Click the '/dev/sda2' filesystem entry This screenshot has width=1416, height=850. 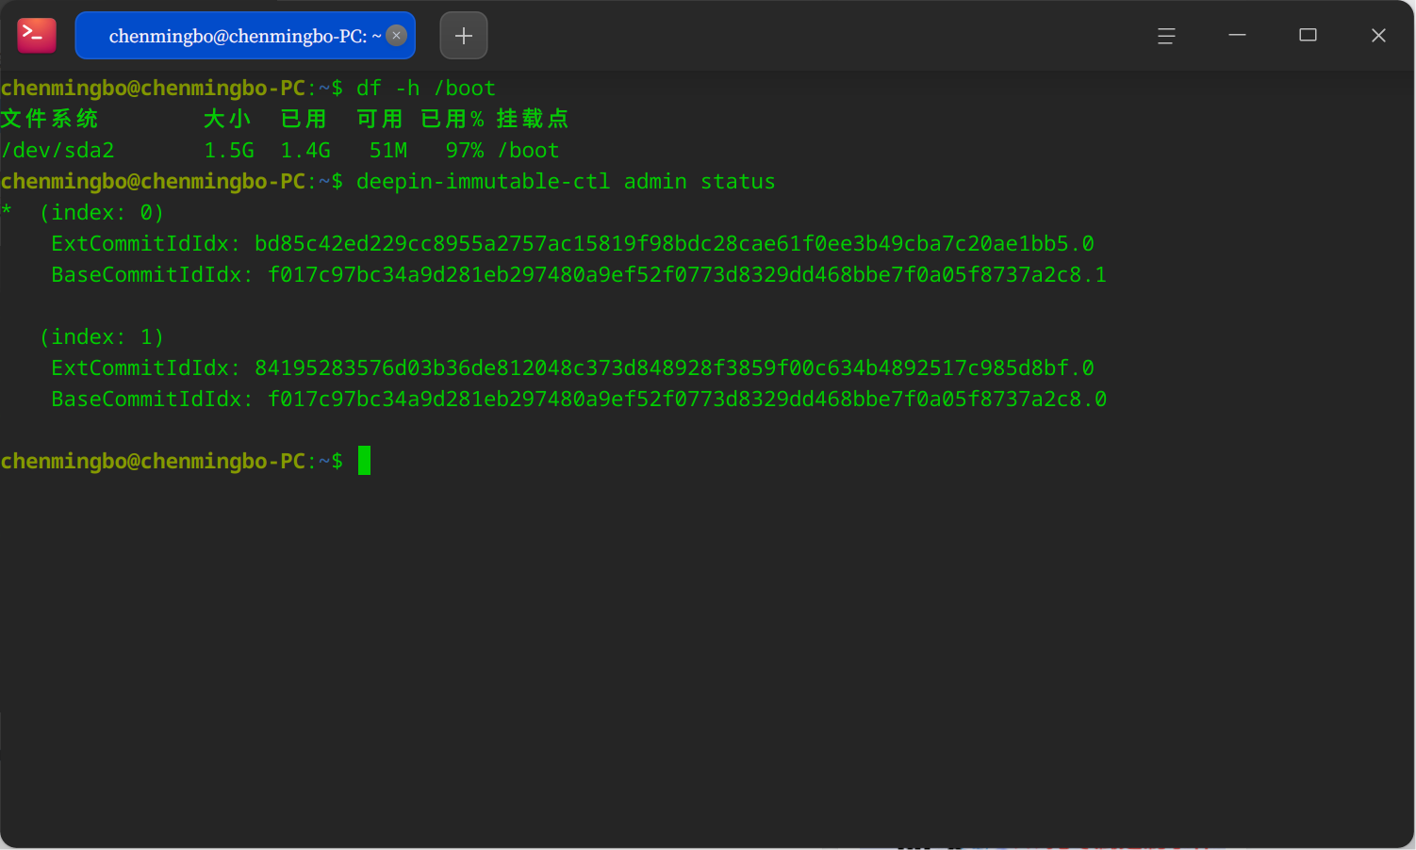click(x=58, y=151)
